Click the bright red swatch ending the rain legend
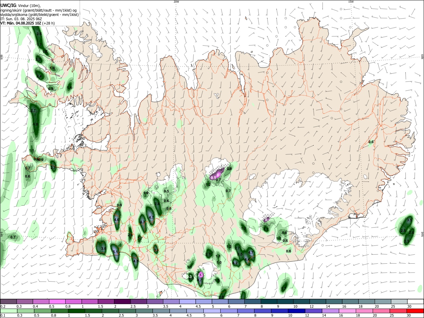 (x=415, y=311)
